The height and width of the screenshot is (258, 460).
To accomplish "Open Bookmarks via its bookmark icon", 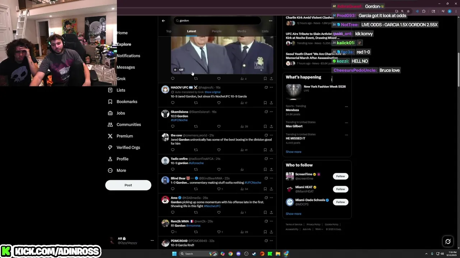I will 110,102.
